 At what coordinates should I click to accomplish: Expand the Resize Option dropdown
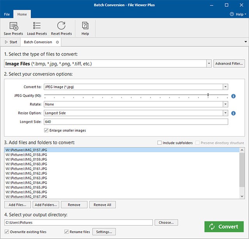(x=225, y=113)
